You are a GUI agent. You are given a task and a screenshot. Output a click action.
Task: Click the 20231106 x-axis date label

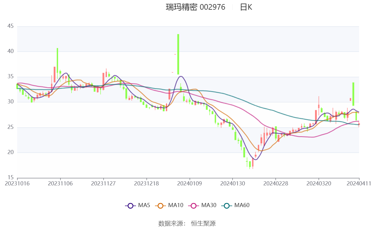[60, 183]
